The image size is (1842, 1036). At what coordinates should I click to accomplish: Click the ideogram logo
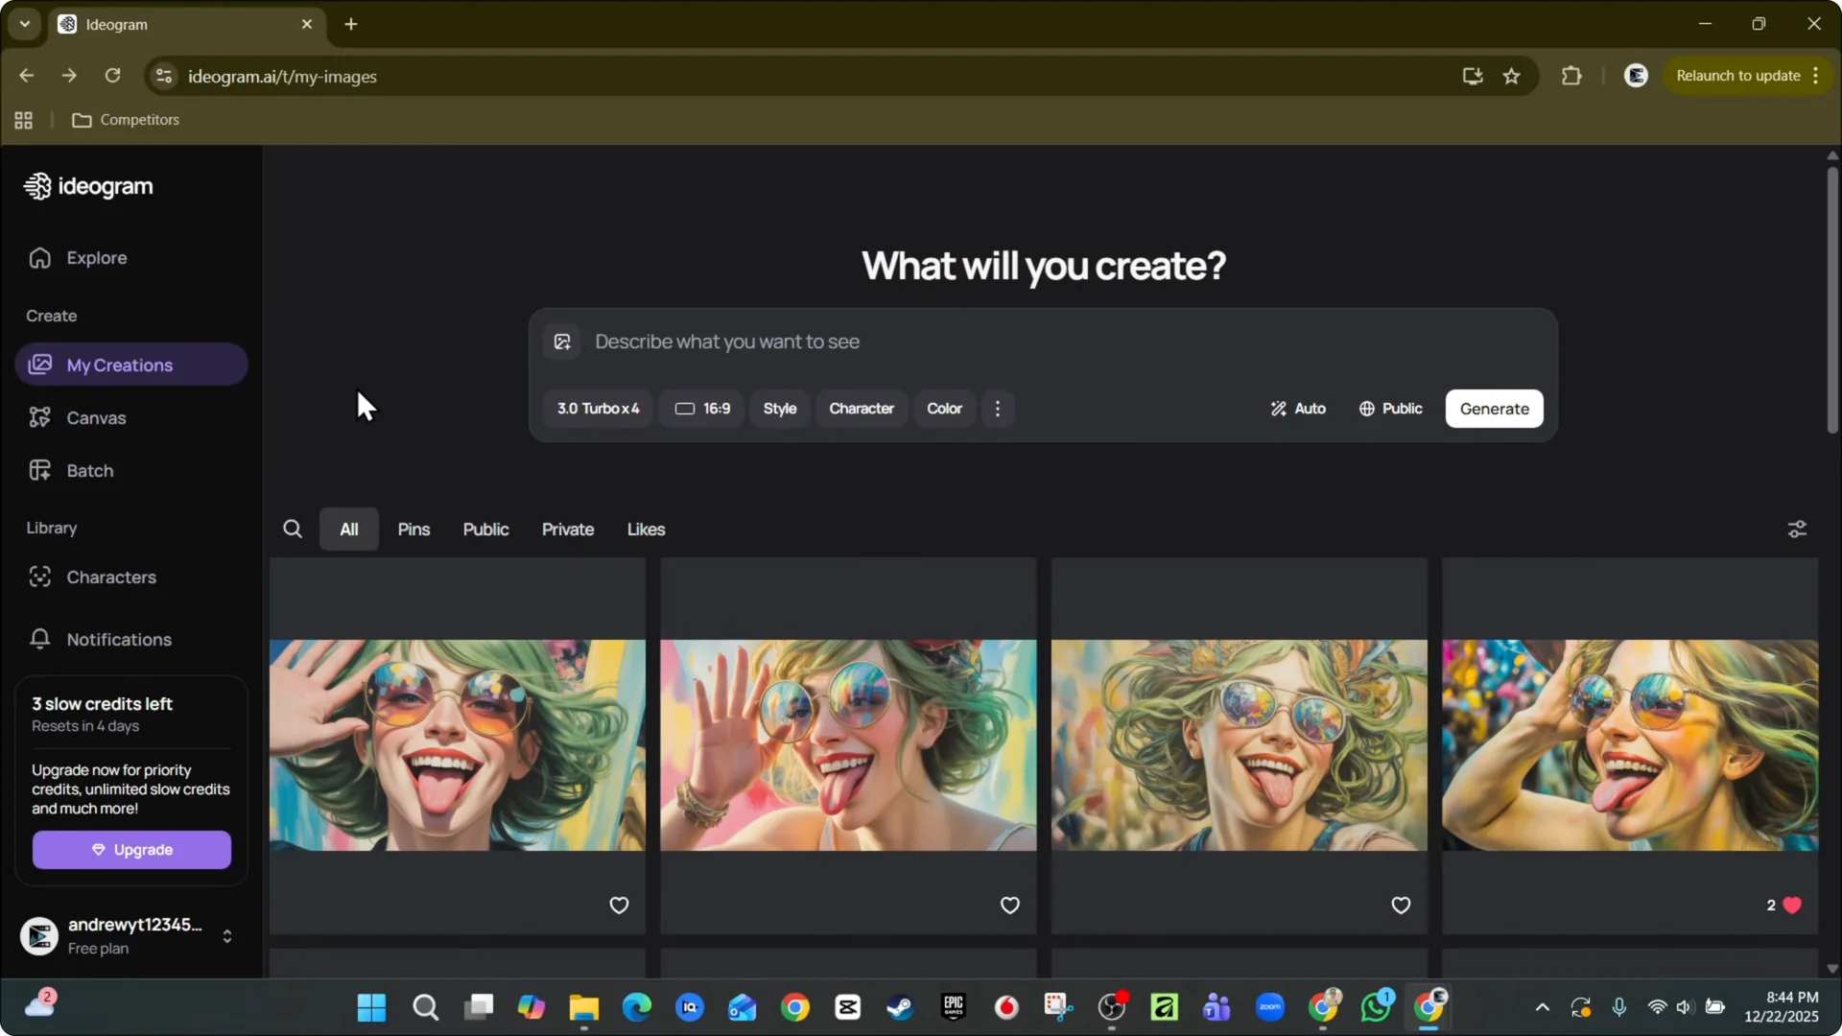[x=88, y=186]
